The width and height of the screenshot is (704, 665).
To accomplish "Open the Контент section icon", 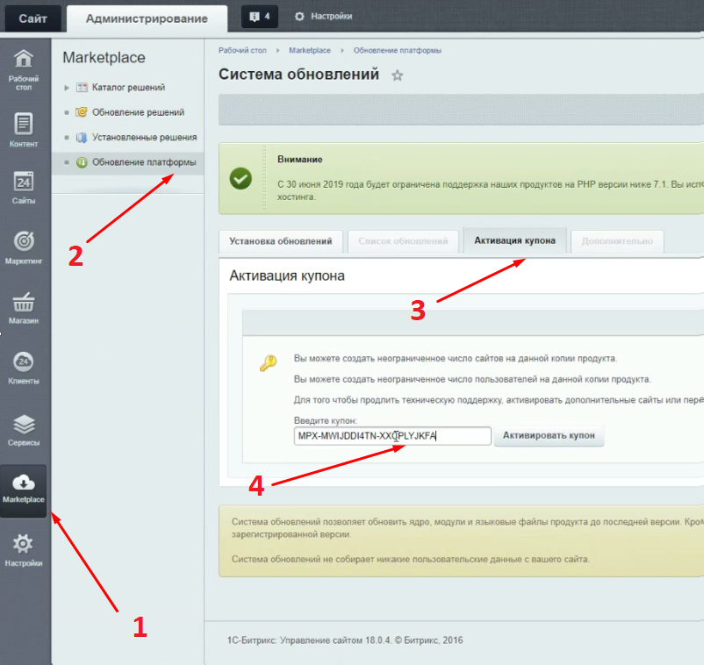I will pos(24,124).
